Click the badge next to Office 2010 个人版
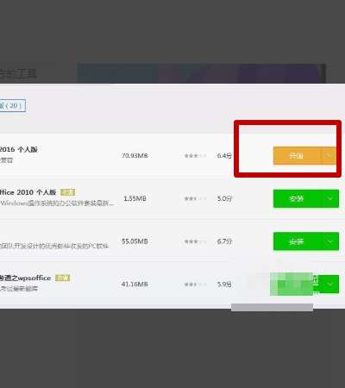The image size is (345, 388). pyautogui.click(x=68, y=192)
